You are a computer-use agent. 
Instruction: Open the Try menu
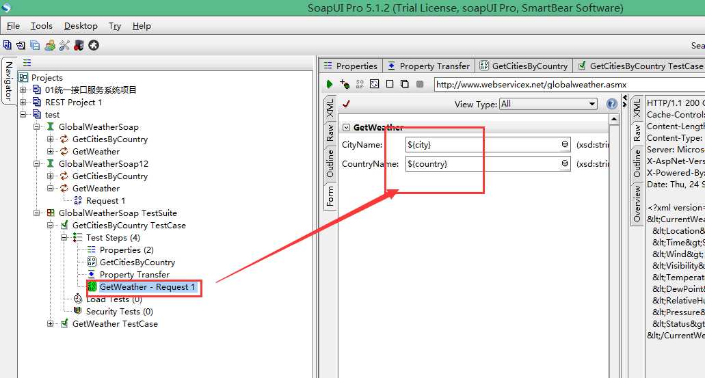[x=115, y=25]
